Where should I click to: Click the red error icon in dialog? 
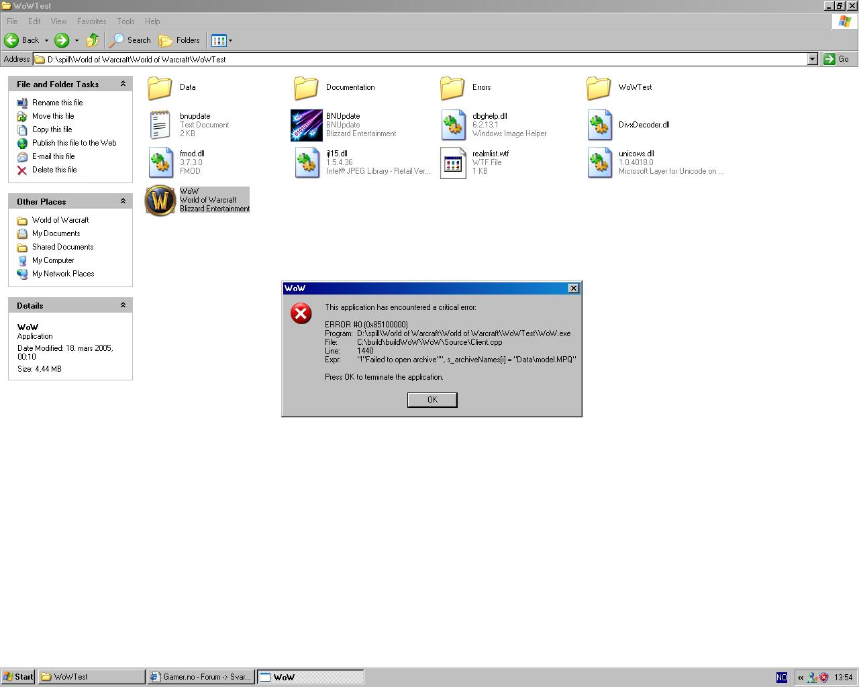(x=301, y=313)
